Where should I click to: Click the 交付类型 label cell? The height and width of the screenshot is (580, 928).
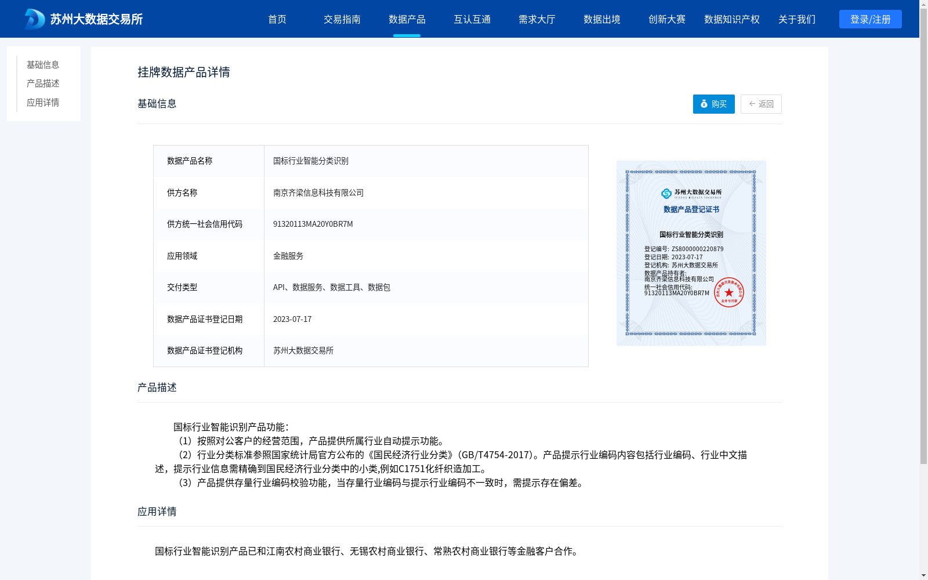tap(209, 287)
